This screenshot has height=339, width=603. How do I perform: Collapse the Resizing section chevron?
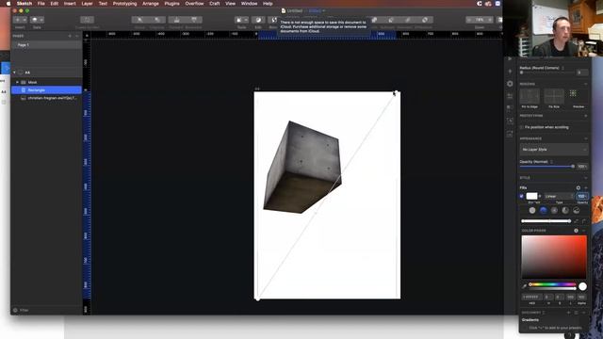(x=586, y=84)
